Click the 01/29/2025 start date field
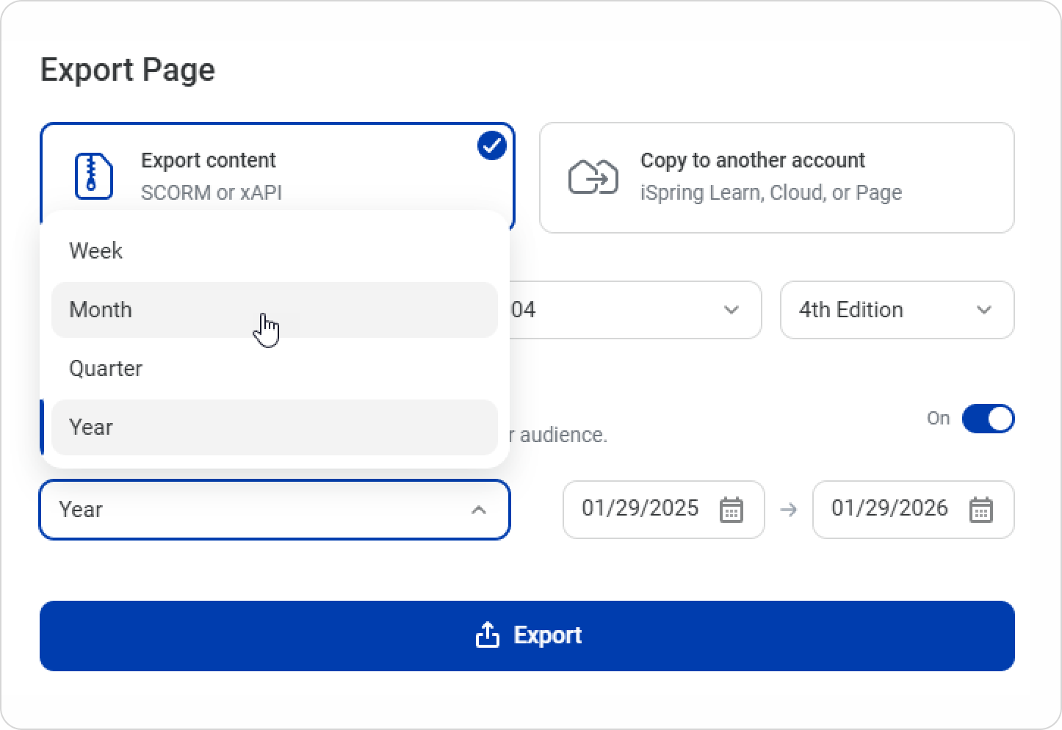This screenshot has width=1062, height=730. pyautogui.click(x=640, y=509)
